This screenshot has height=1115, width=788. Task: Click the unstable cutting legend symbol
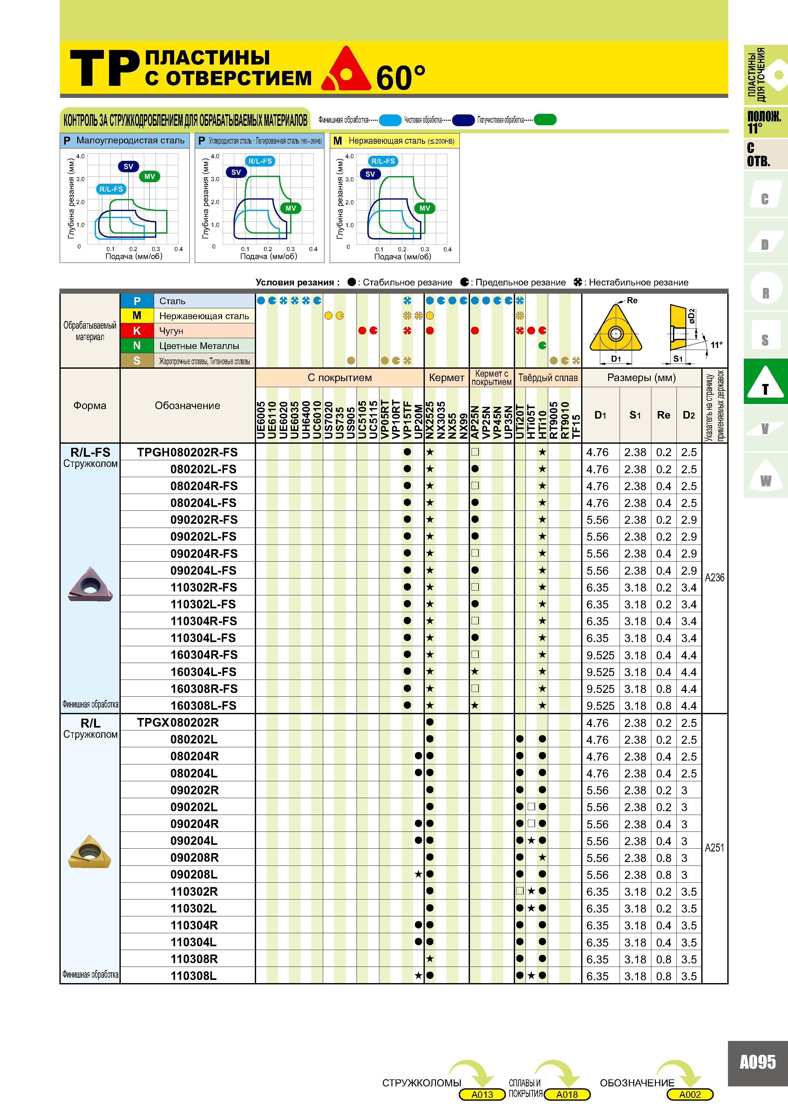577,282
